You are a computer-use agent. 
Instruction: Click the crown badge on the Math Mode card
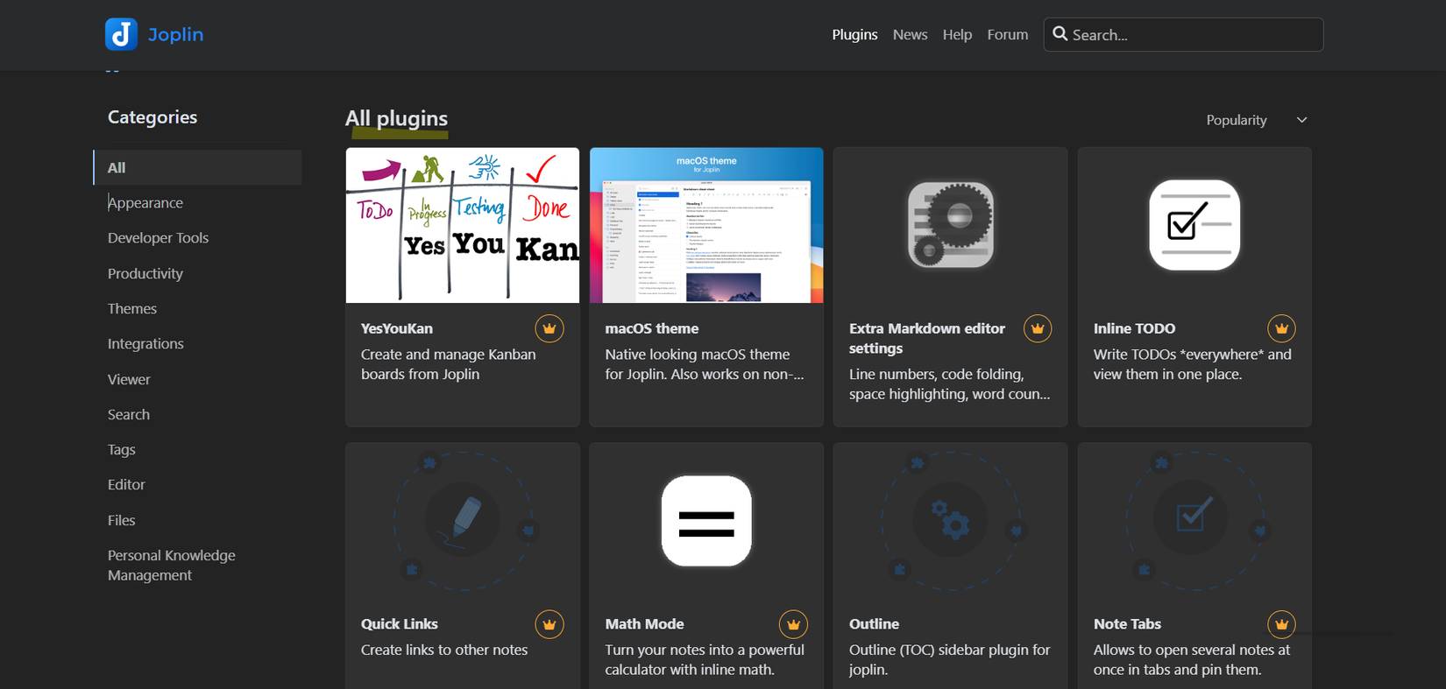pyautogui.click(x=793, y=624)
